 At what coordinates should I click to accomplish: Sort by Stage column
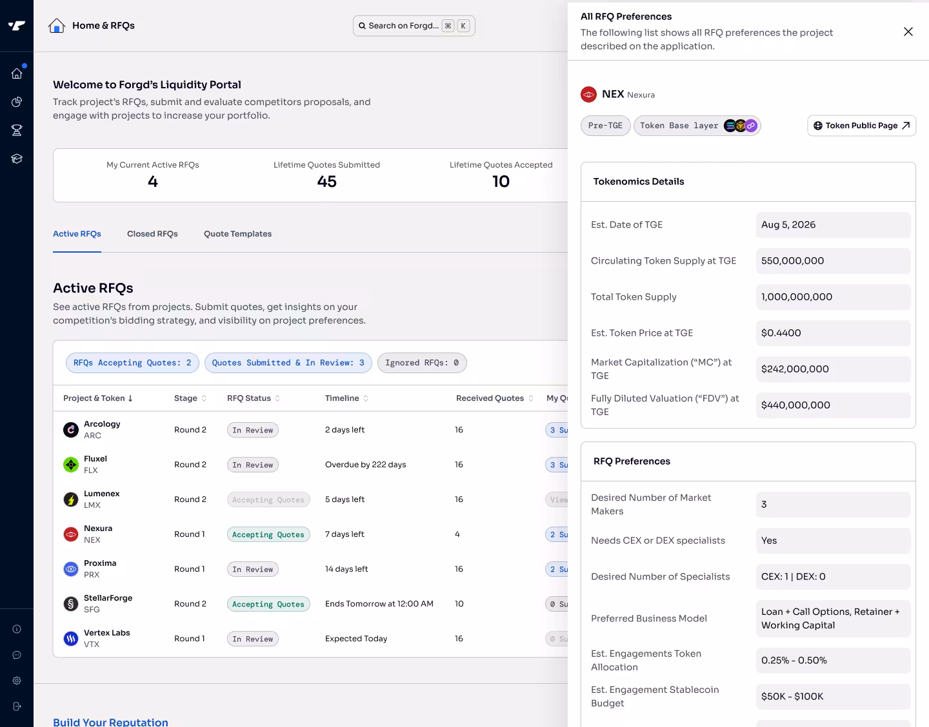tap(190, 398)
